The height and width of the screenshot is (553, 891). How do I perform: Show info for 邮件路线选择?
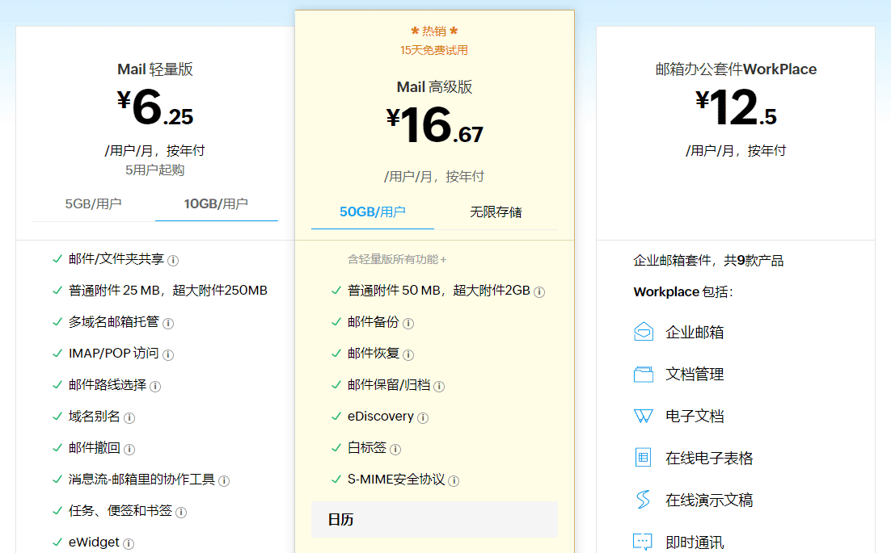[x=155, y=386]
